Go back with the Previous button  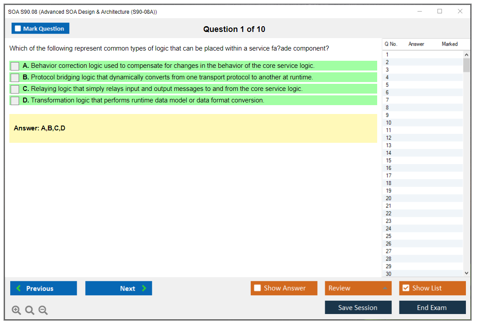(43, 288)
